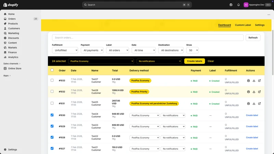Click the yellow Create labels button
Image resolution: width=274 pixels, height=154 pixels.
pyautogui.click(x=195, y=61)
